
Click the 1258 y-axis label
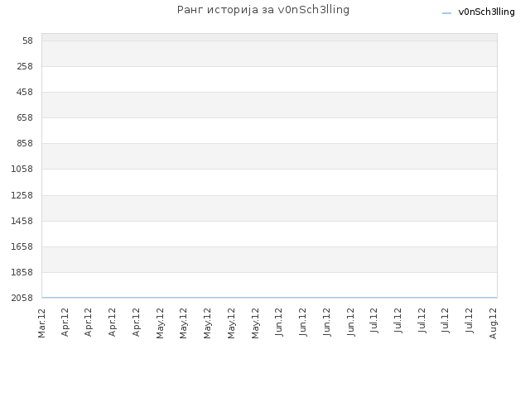pos(22,195)
